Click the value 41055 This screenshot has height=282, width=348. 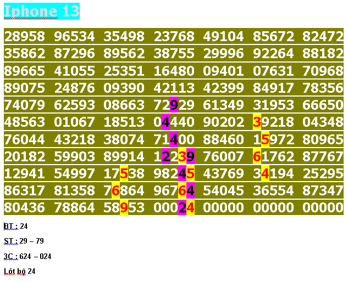[x=74, y=71]
